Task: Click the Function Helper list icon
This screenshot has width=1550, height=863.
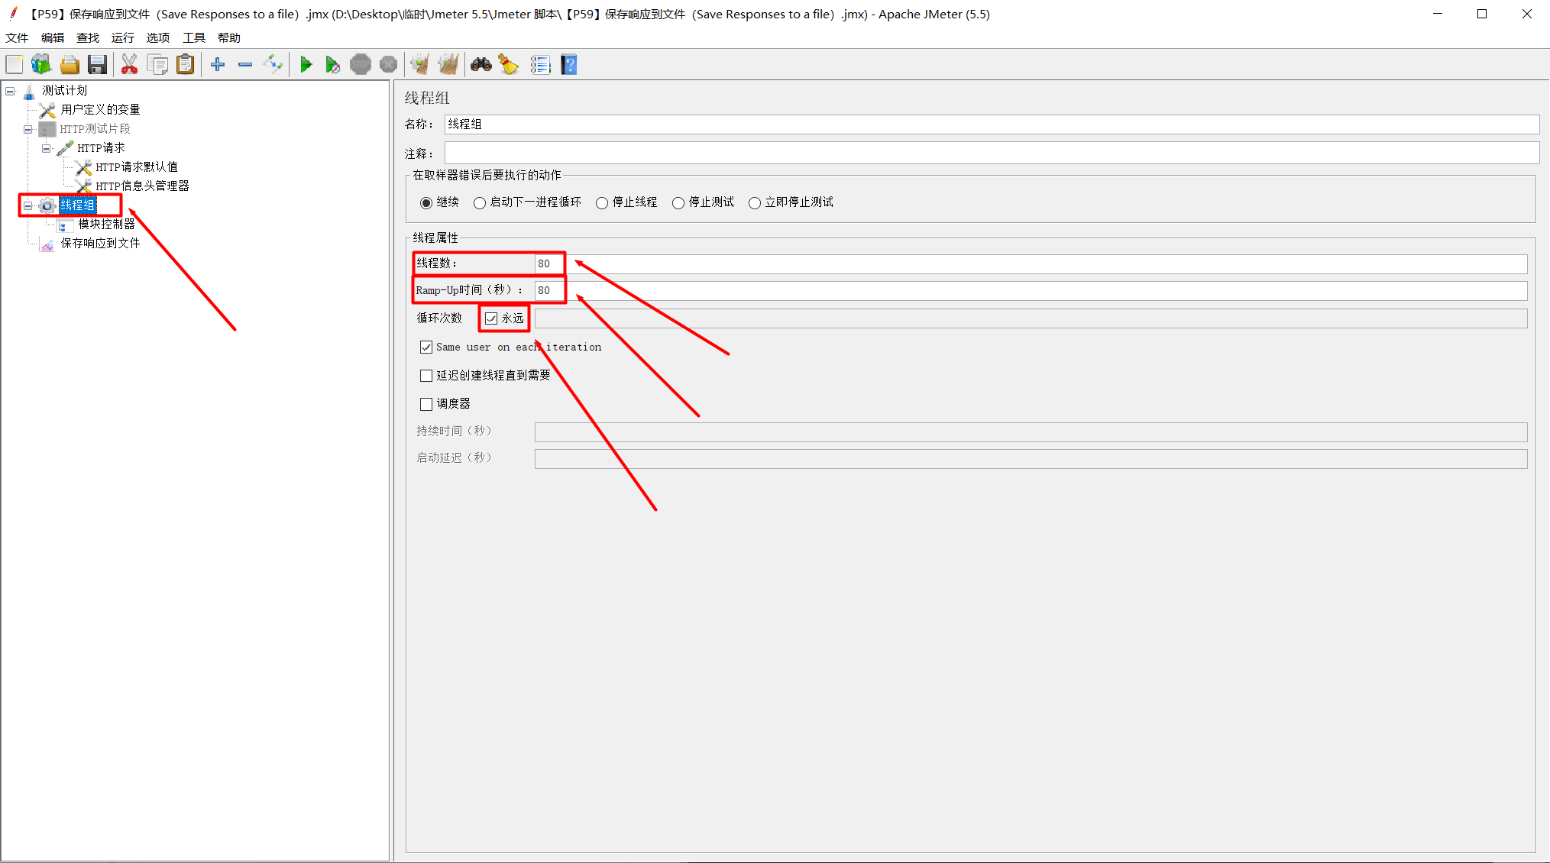Action: point(540,65)
